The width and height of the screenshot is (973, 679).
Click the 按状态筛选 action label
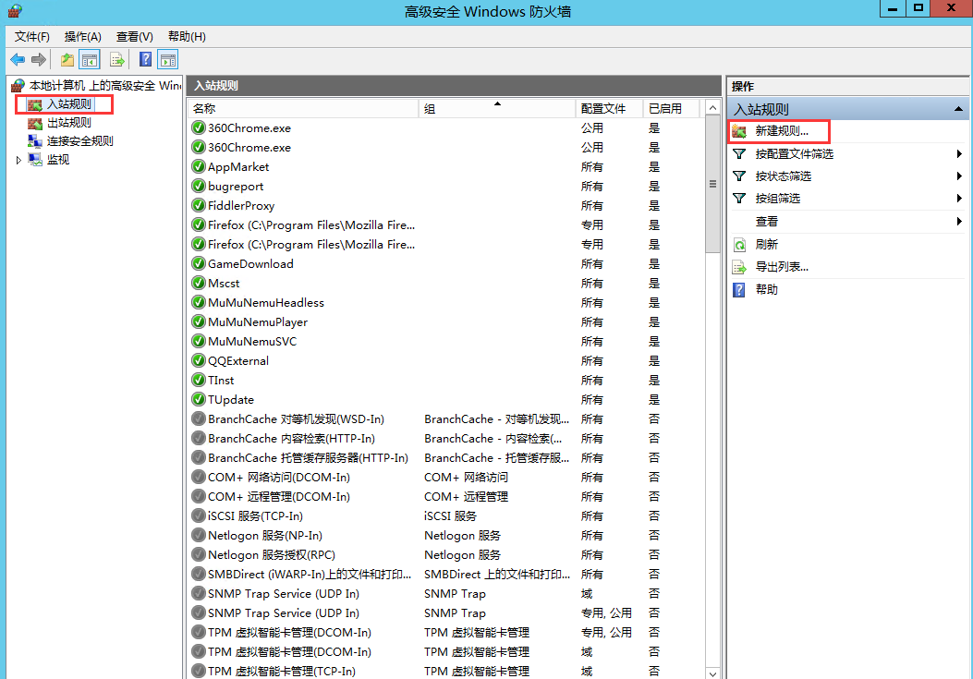pos(784,176)
